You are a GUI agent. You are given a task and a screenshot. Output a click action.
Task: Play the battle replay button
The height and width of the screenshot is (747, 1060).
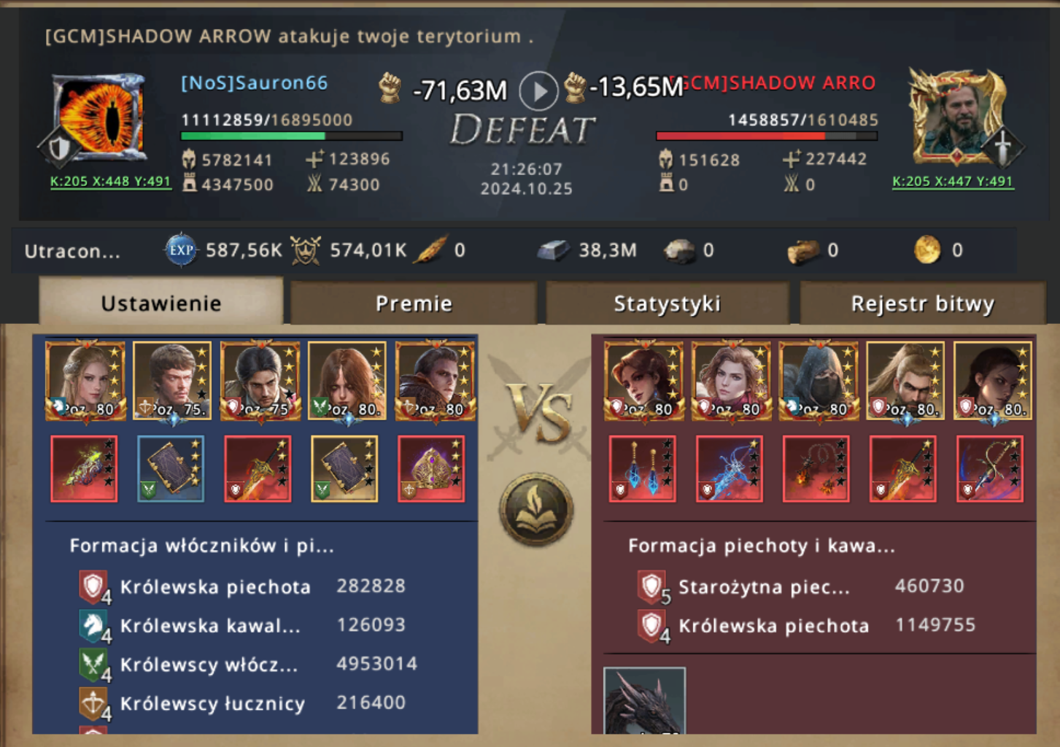point(538,91)
